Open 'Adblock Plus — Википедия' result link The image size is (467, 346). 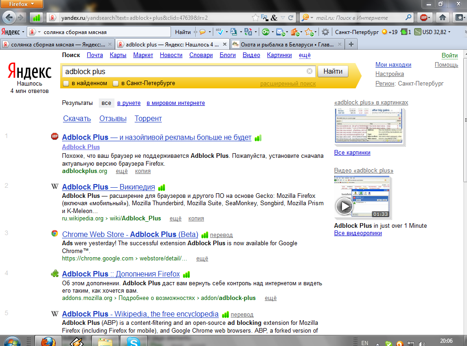(x=108, y=187)
